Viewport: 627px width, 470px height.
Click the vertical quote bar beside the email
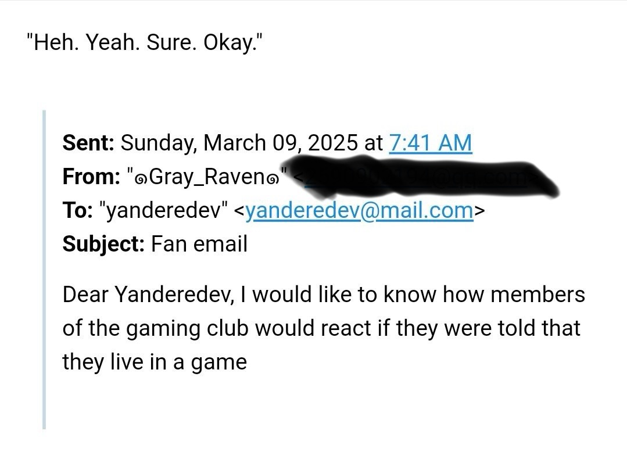coord(44,270)
